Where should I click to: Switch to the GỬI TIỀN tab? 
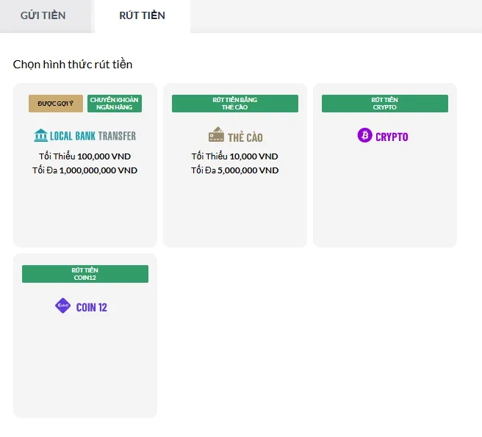(x=43, y=15)
